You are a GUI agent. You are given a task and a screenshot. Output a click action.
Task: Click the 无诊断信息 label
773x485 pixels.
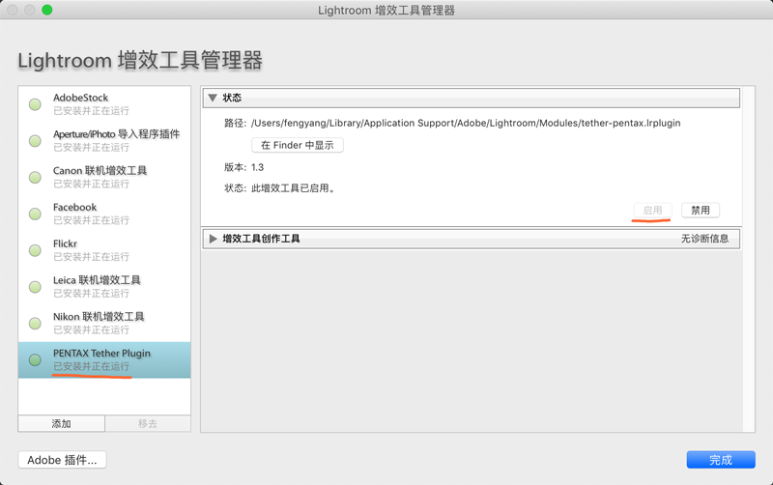tap(704, 239)
